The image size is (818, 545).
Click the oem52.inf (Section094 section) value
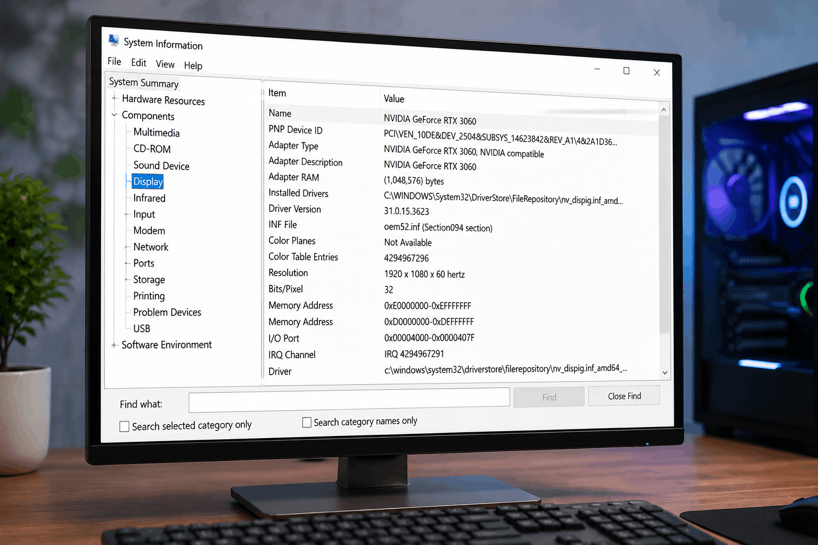tap(438, 227)
